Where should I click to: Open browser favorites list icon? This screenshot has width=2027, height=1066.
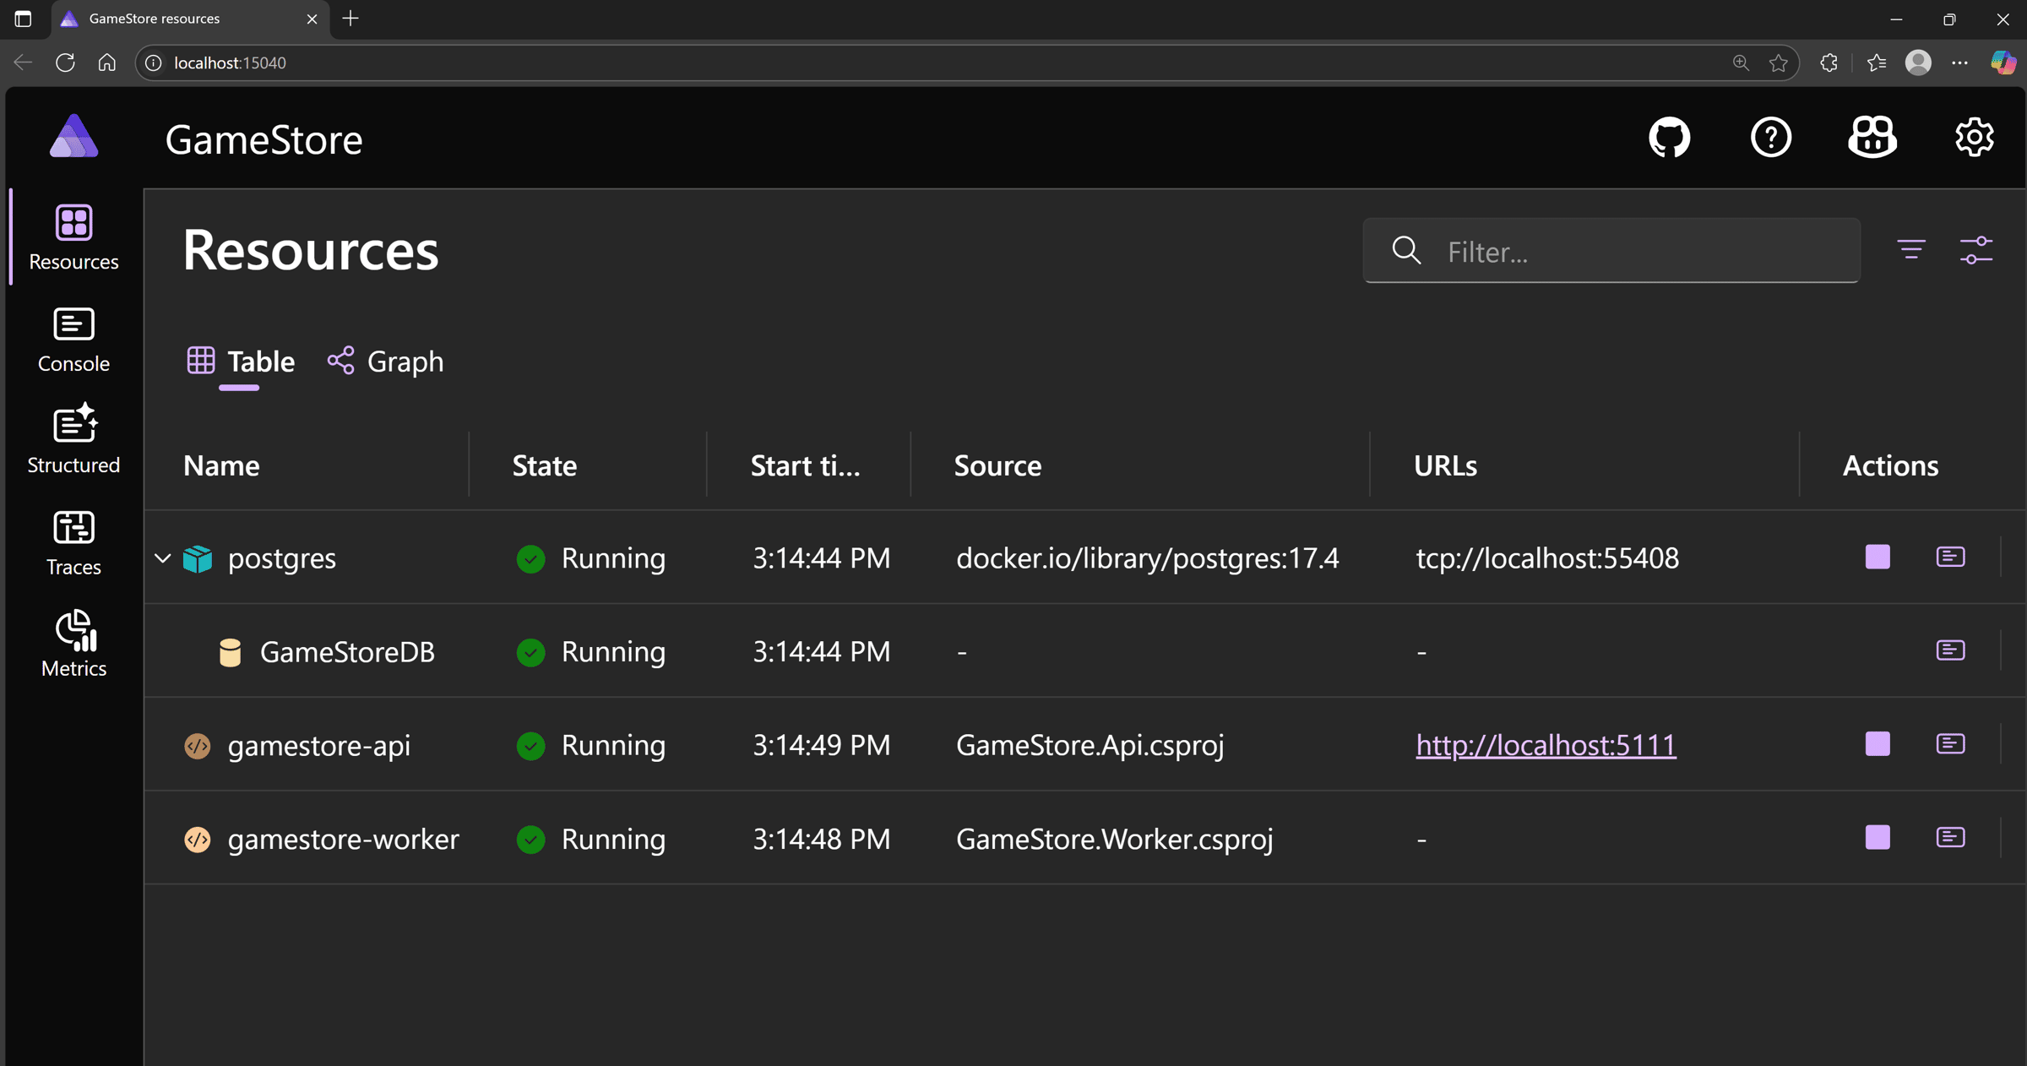[x=1876, y=63]
